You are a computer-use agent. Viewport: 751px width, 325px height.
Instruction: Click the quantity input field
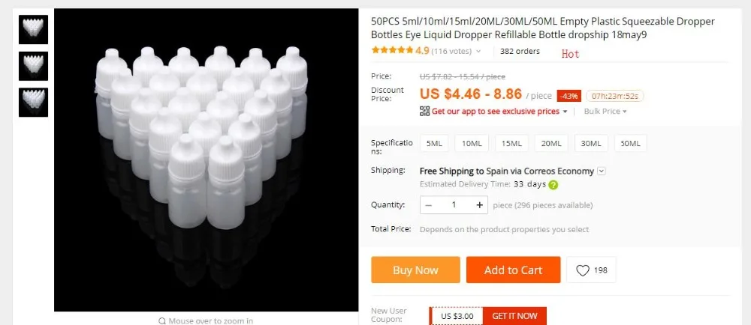tap(454, 204)
